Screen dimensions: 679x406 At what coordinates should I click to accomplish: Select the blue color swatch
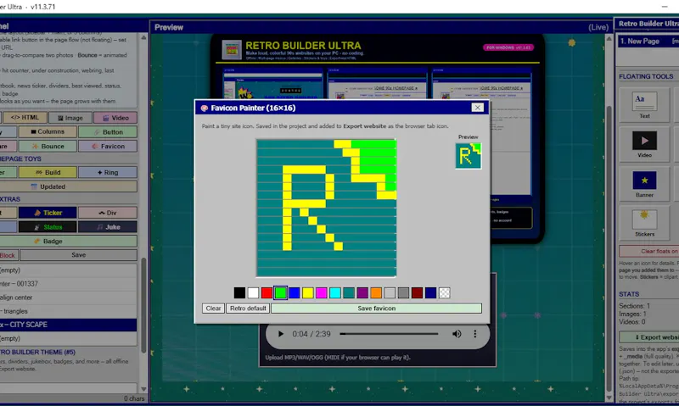click(x=294, y=292)
